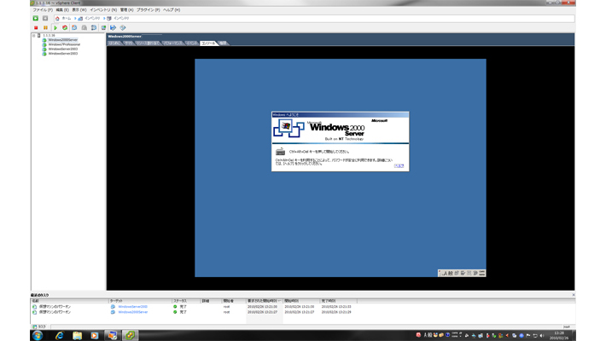Switch to the イベント tab
This screenshot has width=606, height=341.
[192, 43]
